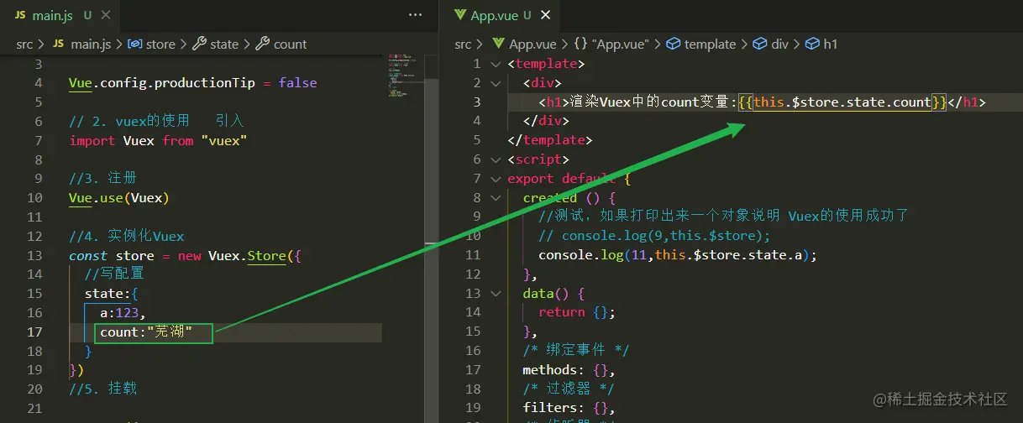Click "this.$store.state.count" in the h1 line

pyautogui.click(x=842, y=102)
